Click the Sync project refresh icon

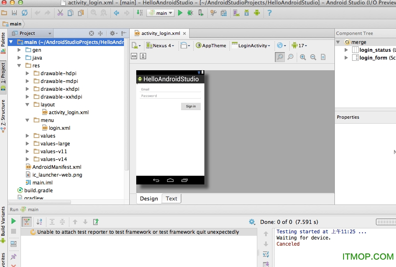25,13
